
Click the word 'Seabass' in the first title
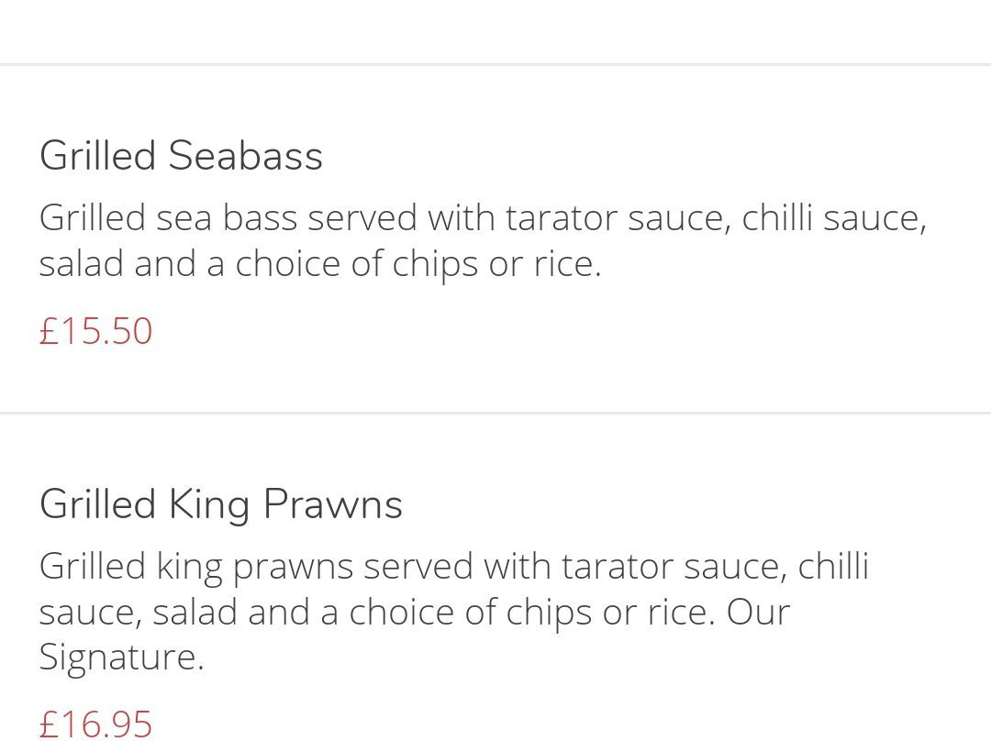(x=245, y=155)
